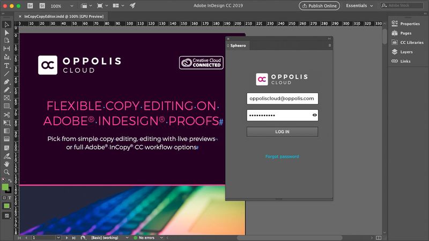Image resolution: width=429 pixels, height=241 pixels.
Task: Select the Pencil tool
Action: tap(6, 90)
